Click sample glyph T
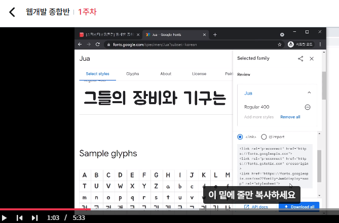Image resolution: width=339 pixels, height=223 pixels. pyautogui.click(x=85, y=186)
